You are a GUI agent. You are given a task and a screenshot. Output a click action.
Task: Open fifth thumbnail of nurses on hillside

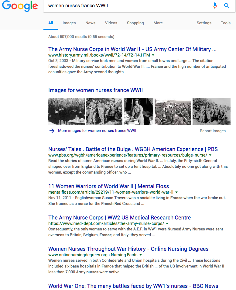tap(211, 112)
